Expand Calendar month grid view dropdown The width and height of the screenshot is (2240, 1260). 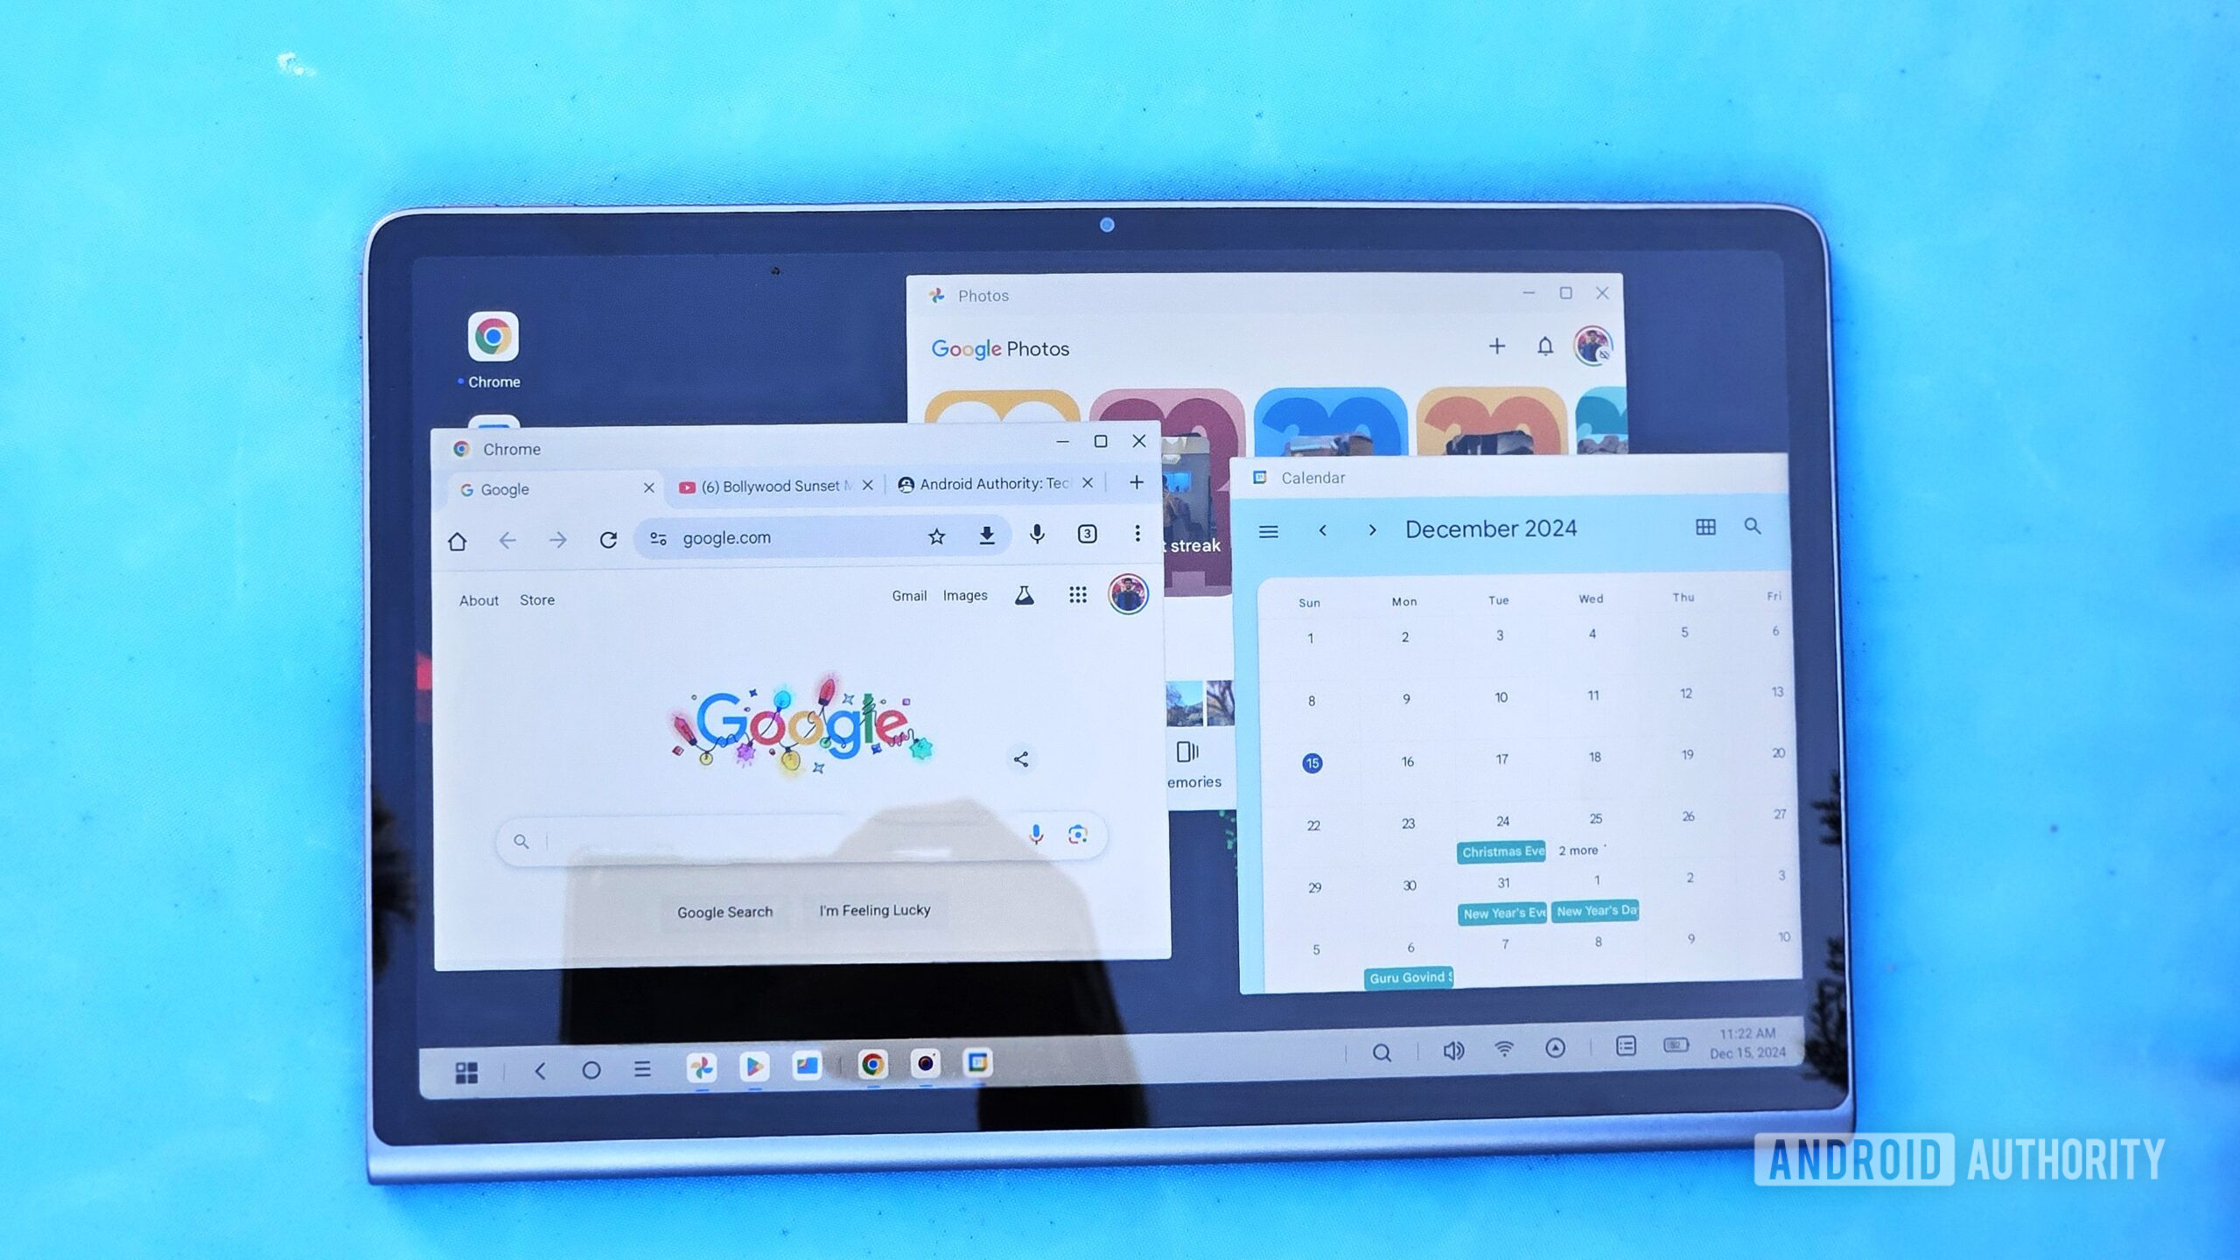pyautogui.click(x=1704, y=529)
